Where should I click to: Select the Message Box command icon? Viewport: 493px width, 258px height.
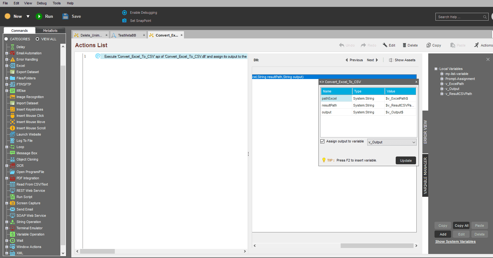(13, 153)
